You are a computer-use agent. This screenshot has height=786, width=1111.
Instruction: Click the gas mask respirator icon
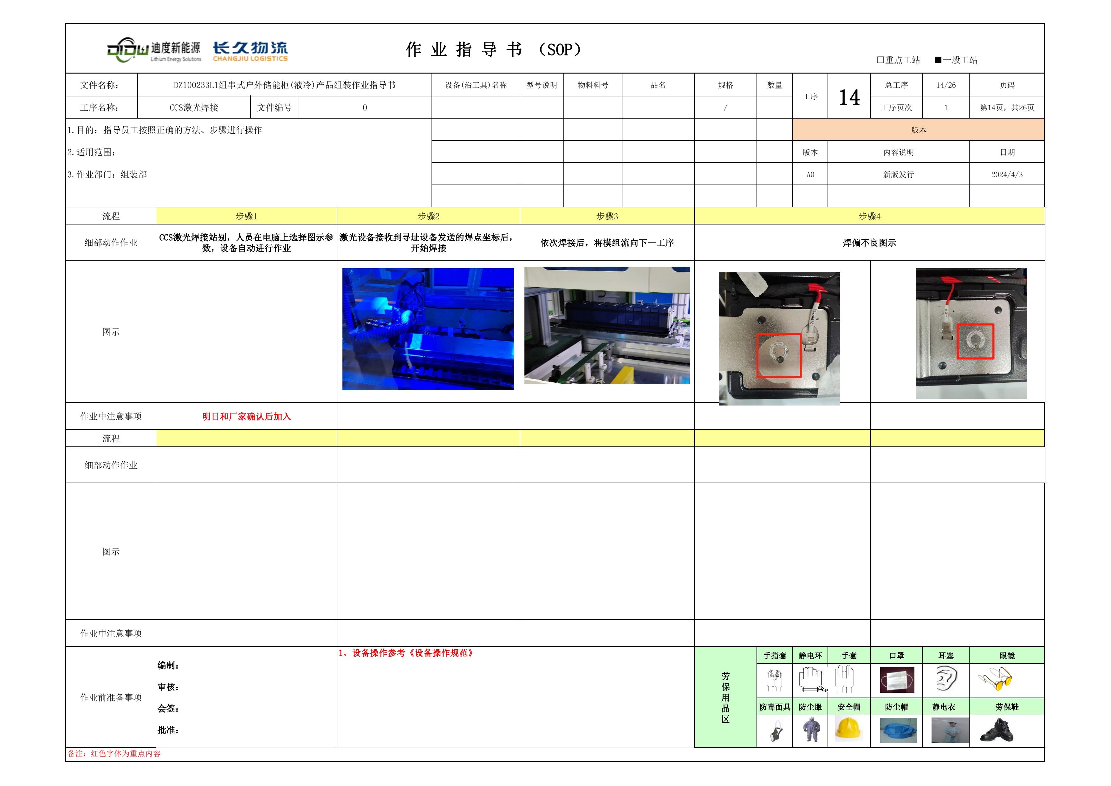click(776, 731)
